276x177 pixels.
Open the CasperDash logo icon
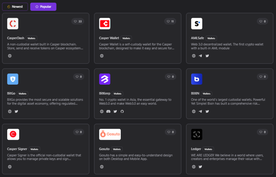[x=13, y=24]
